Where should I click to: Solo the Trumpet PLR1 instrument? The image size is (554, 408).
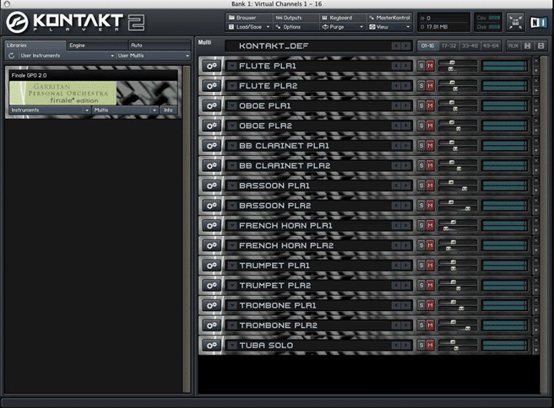[421, 266]
